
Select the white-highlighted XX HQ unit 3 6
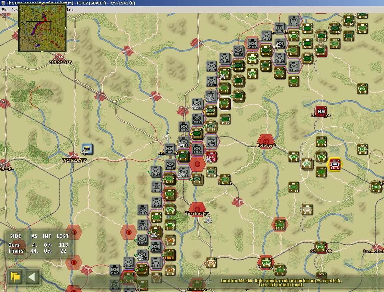tap(225, 103)
